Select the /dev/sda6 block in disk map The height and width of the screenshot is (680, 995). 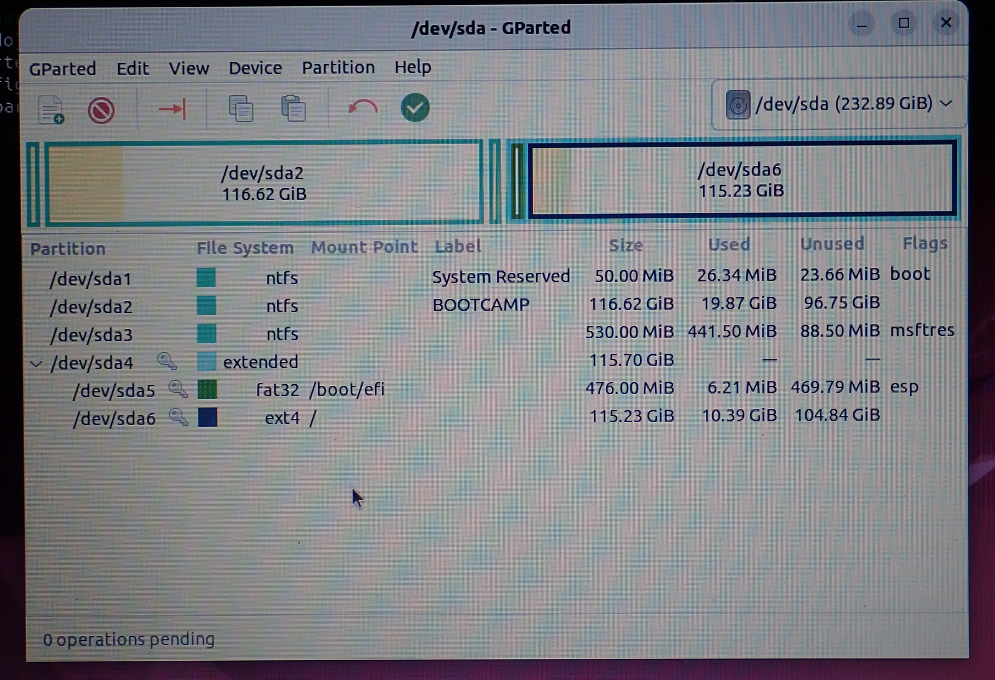[x=740, y=180]
